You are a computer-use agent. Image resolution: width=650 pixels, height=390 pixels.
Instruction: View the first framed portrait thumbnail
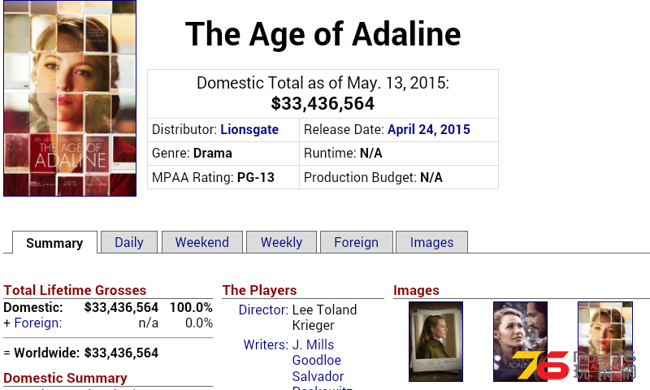tap(435, 341)
